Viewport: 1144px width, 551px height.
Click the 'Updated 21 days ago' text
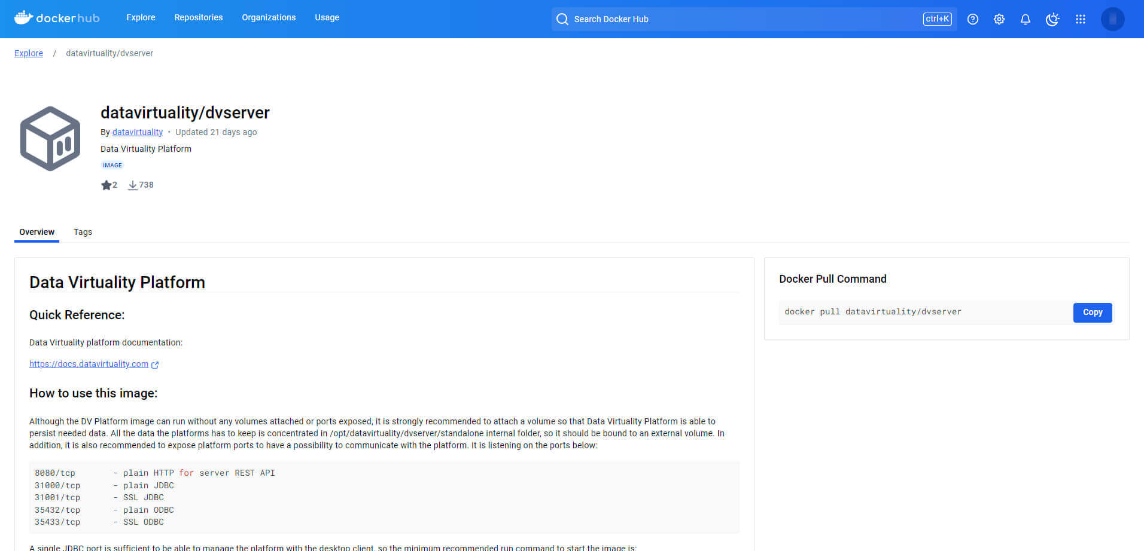click(216, 132)
